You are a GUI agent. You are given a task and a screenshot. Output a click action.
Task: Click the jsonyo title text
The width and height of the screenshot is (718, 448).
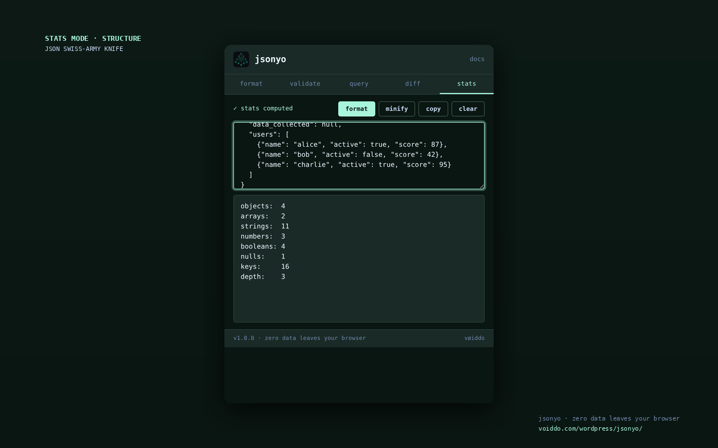tap(270, 59)
